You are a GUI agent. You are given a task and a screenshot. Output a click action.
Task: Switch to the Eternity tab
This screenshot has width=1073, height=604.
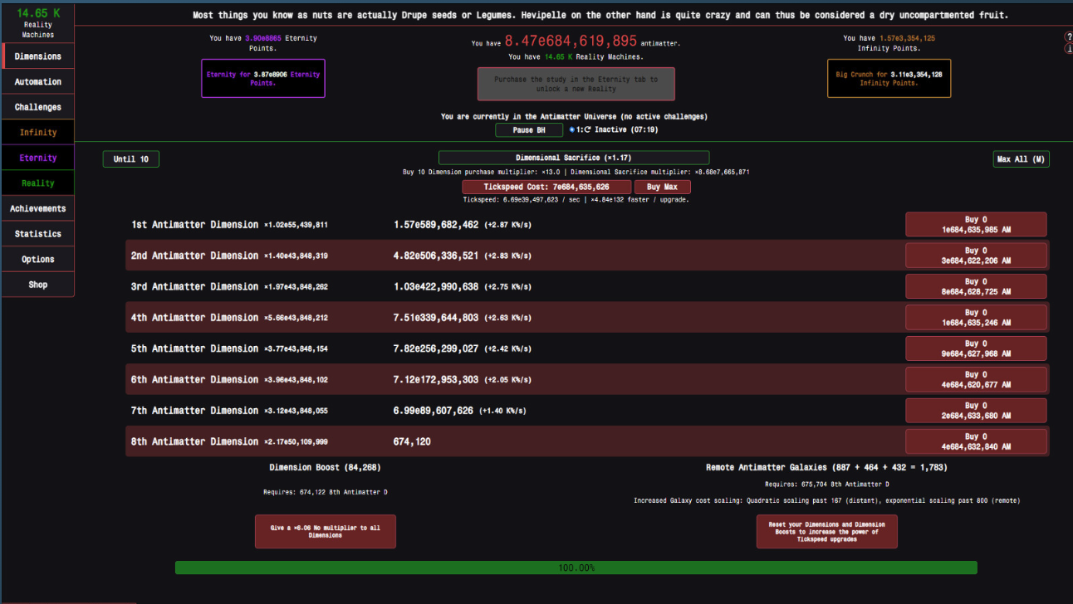(38, 158)
